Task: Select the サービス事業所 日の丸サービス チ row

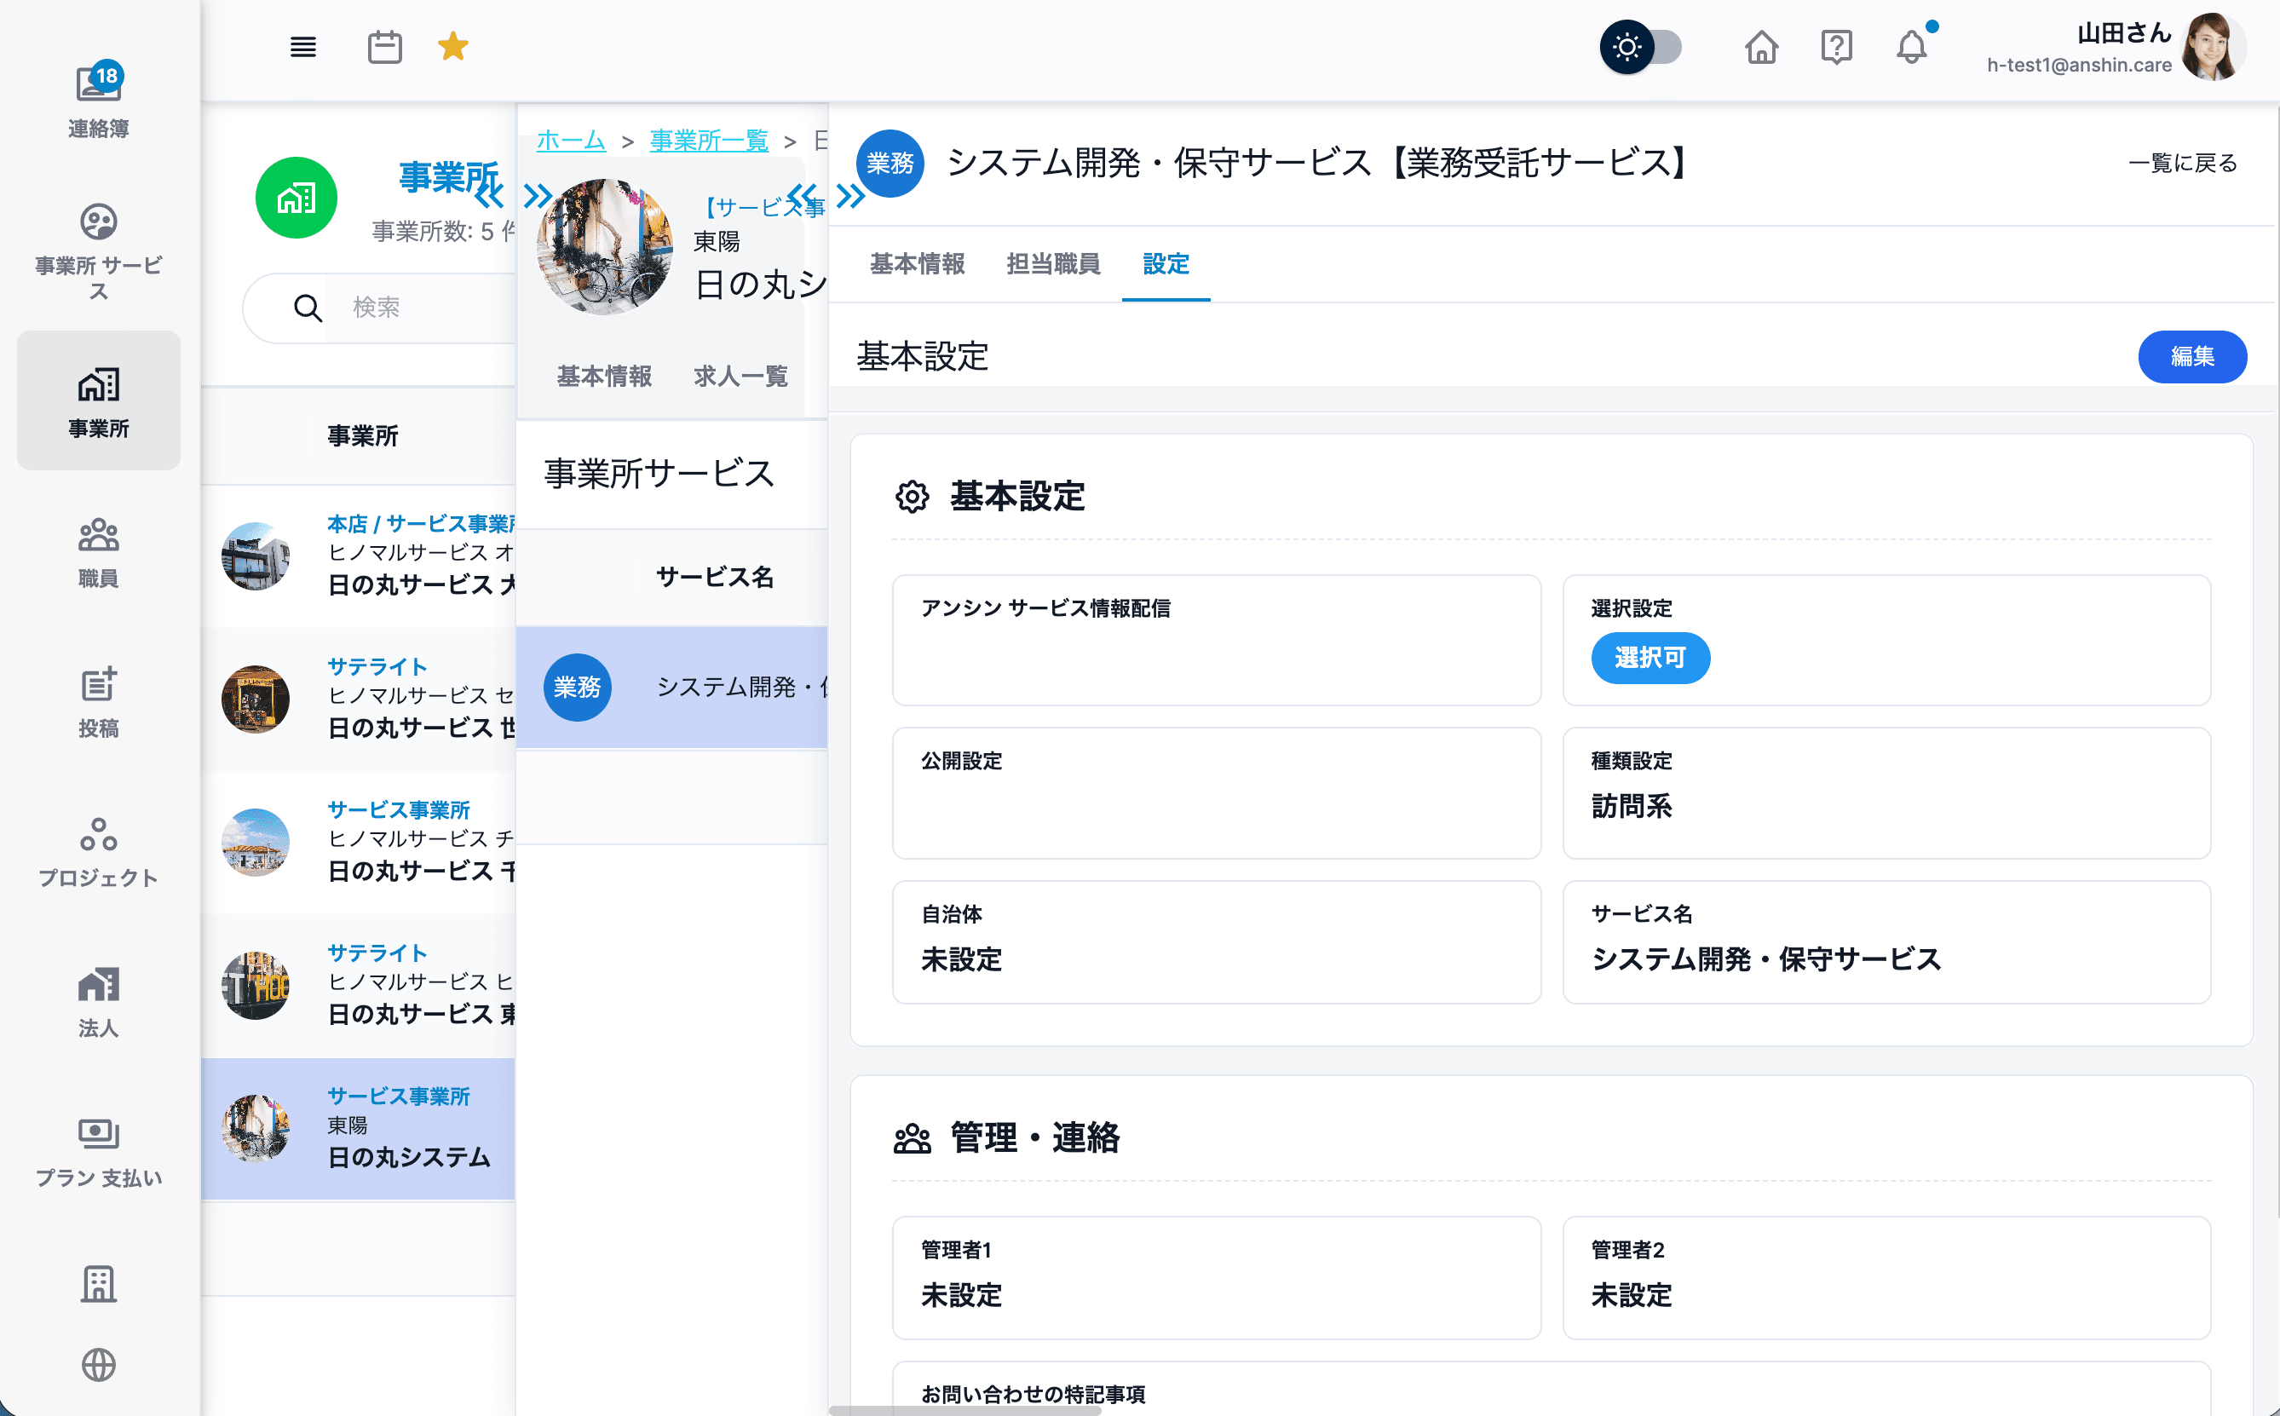Action: pyautogui.click(x=359, y=842)
